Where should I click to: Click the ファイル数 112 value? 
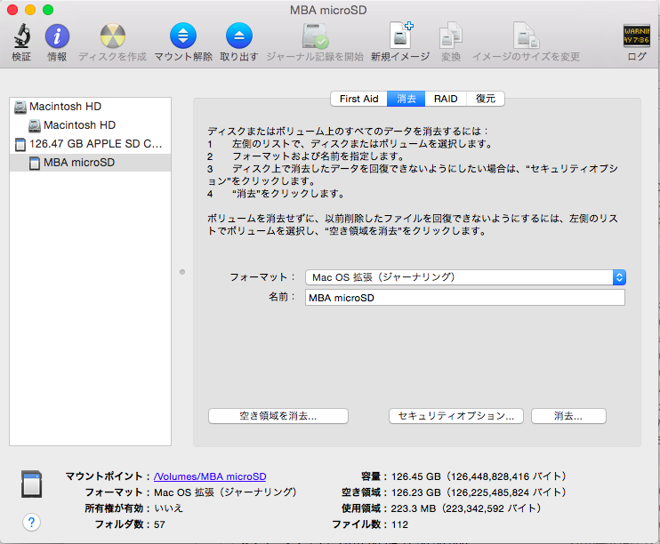tap(400, 524)
